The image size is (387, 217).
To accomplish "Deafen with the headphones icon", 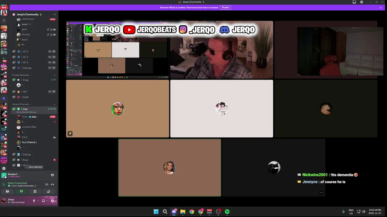I will coord(43,201).
